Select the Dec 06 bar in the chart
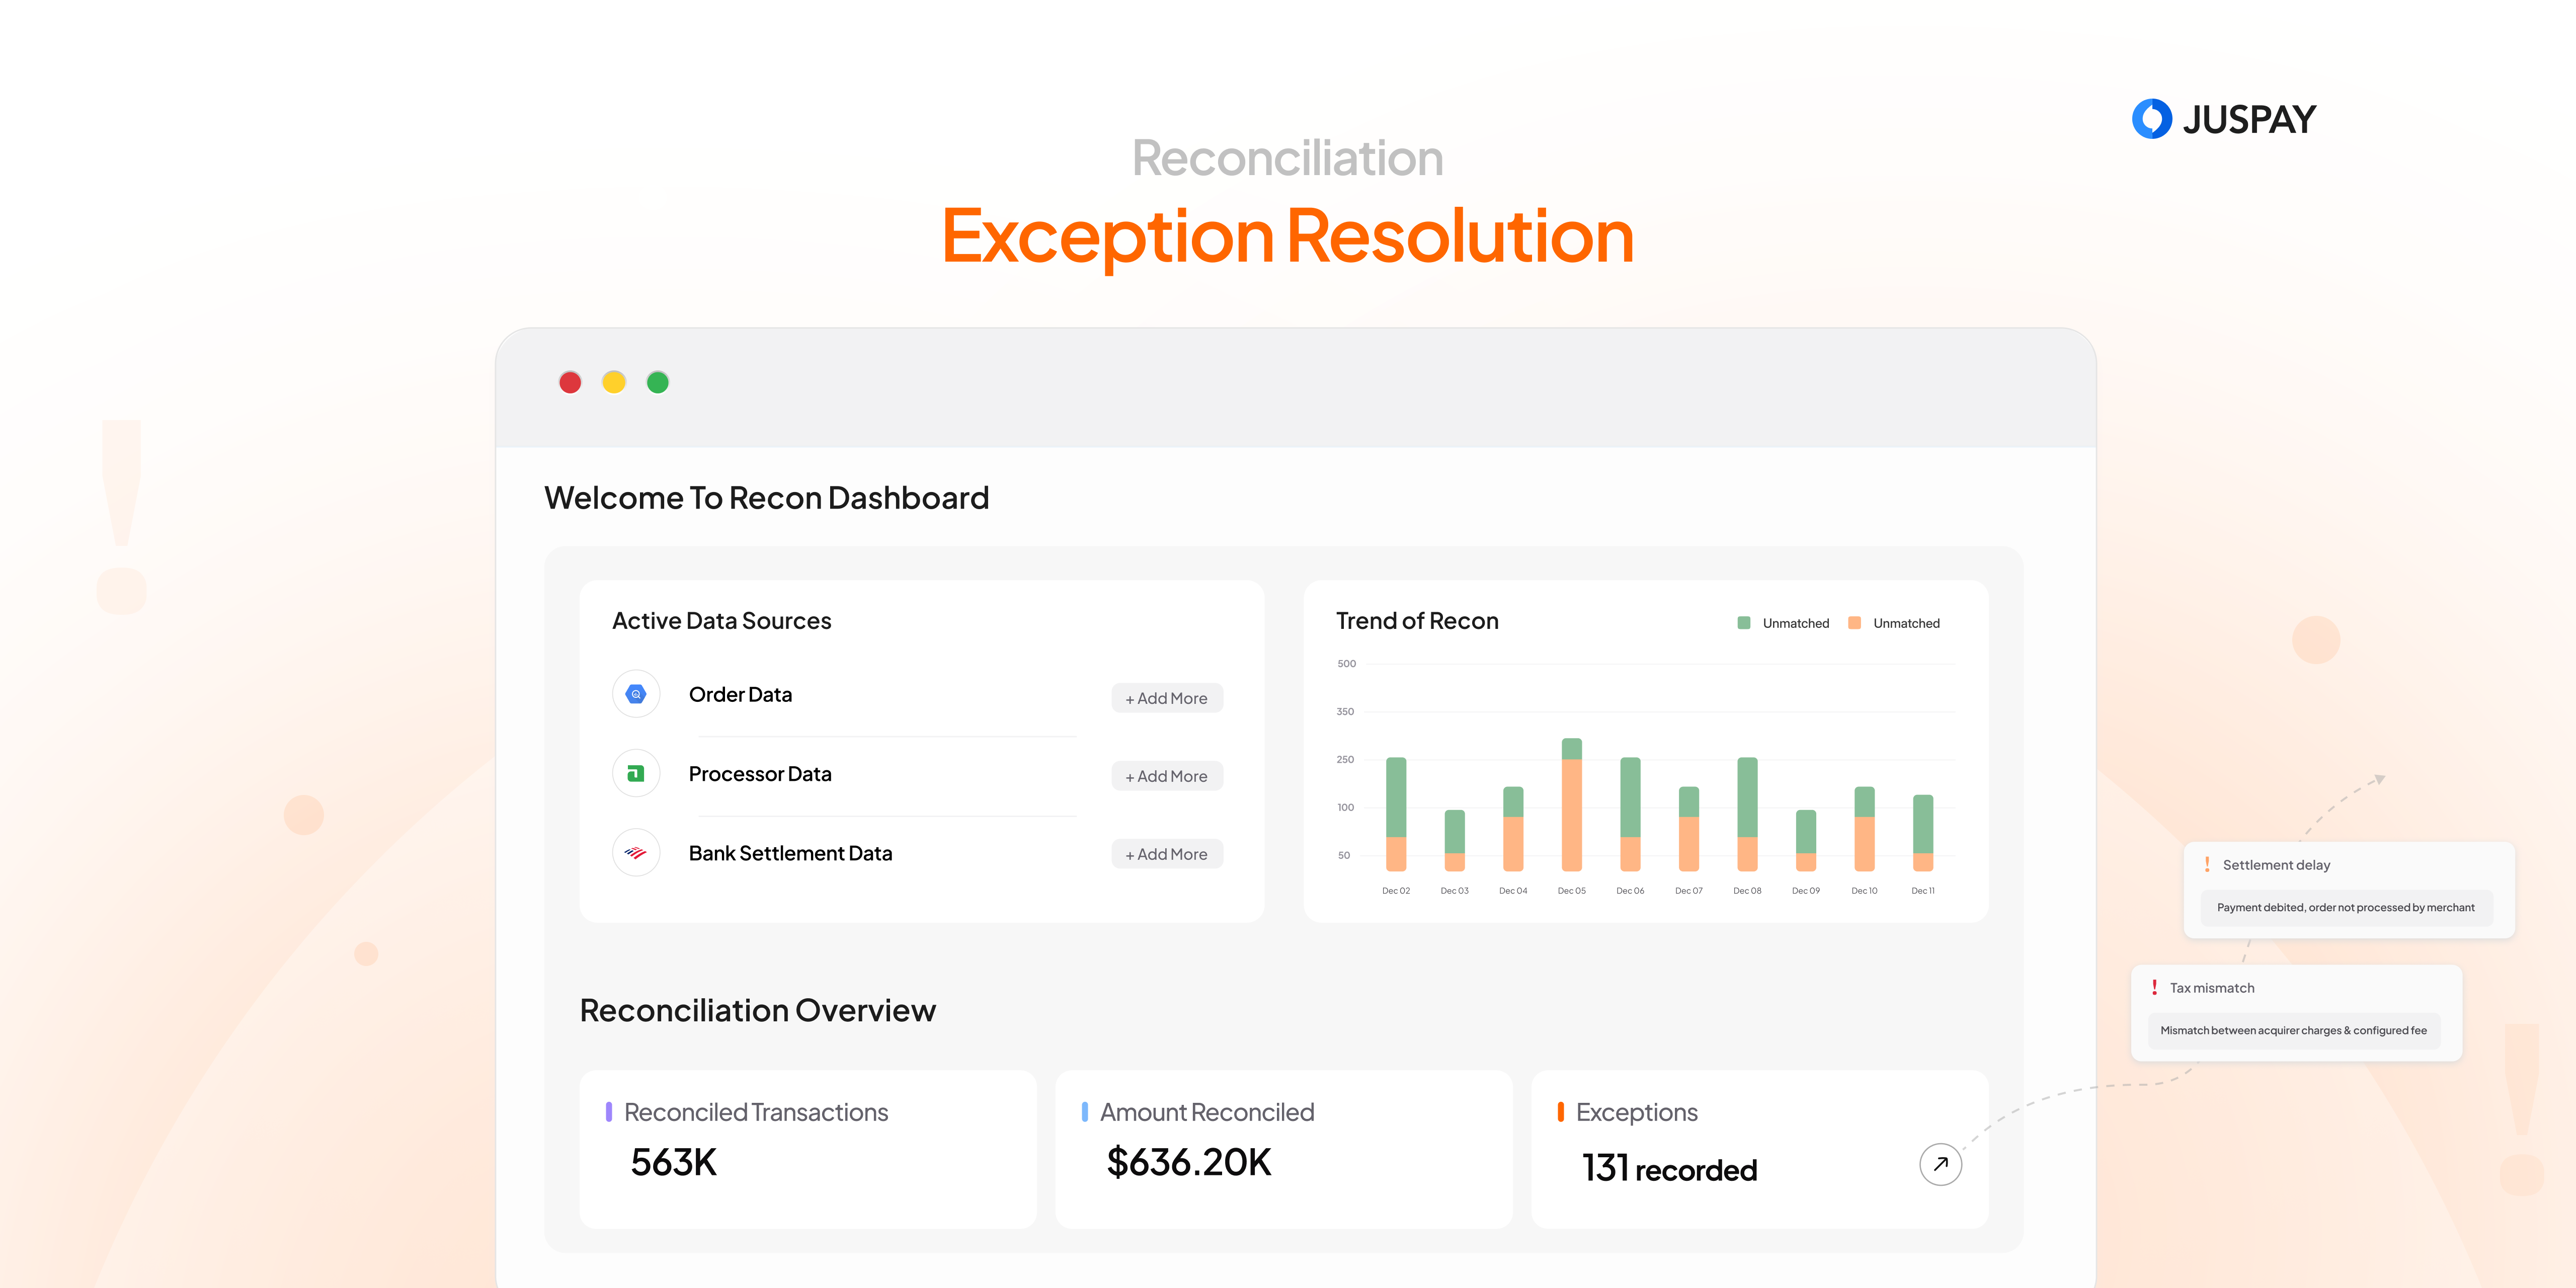The width and height of the screenshot is (2576, 1288). (1630, 814)
